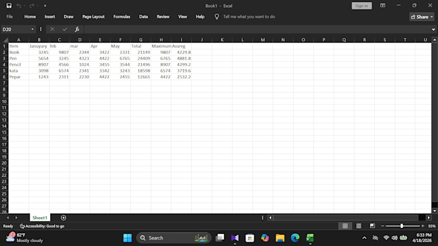
Task: Open the File menu
Action: [10, 17]
